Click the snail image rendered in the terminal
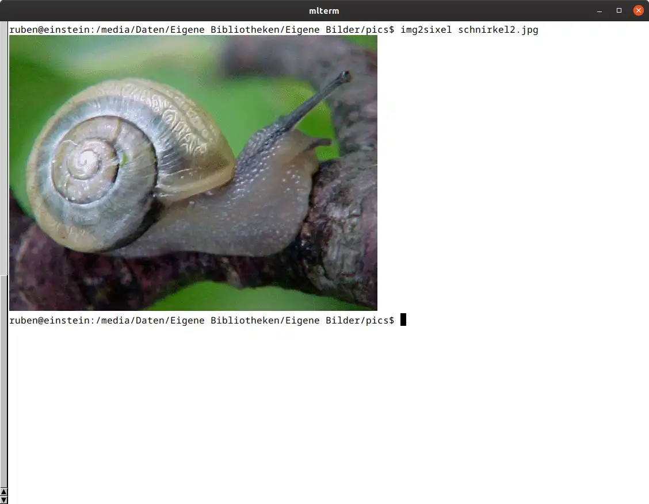Viewport: 649px width, 504px height. (x=193, y=173)
